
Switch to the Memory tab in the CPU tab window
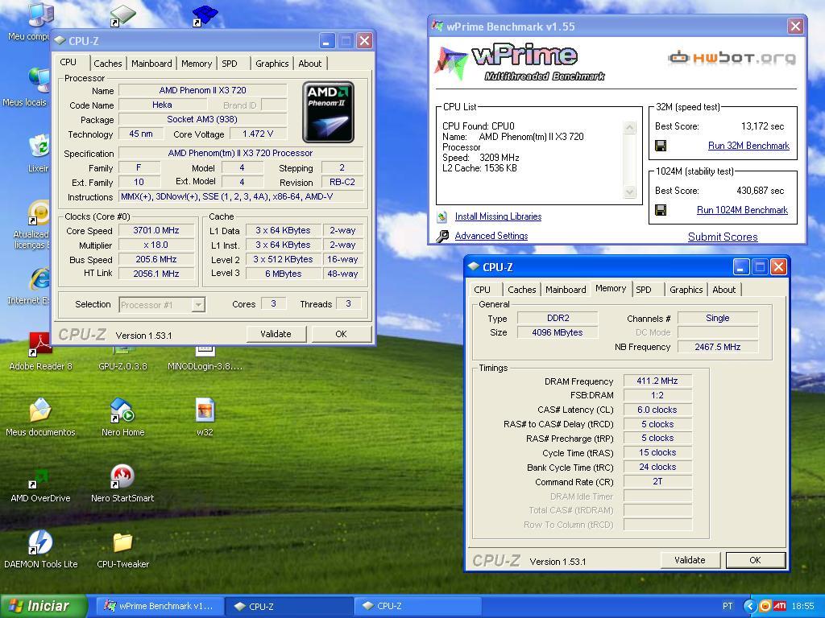pos(197,64)
